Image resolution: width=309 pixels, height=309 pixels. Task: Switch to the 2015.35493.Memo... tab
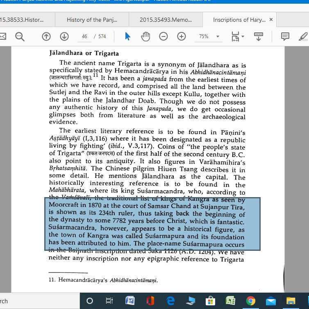[166, 20]
